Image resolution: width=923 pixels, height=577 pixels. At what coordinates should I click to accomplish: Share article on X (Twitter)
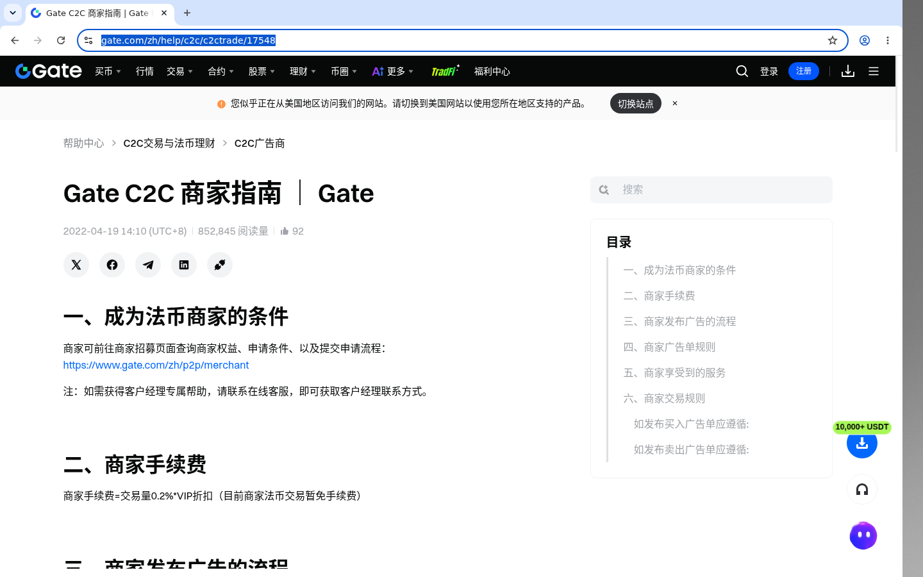pyautogui.click(x=76, y=265)
